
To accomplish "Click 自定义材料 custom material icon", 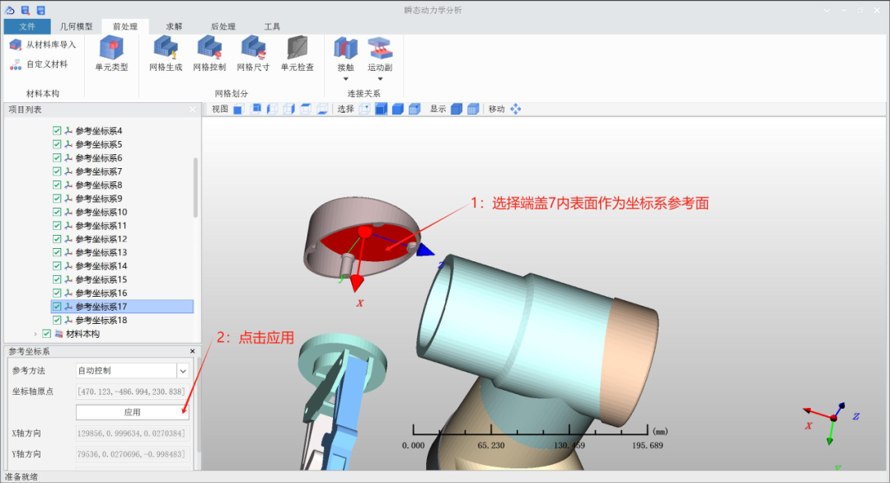I will point(16,65).
